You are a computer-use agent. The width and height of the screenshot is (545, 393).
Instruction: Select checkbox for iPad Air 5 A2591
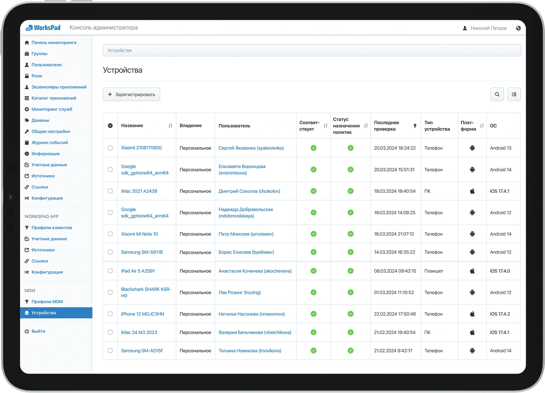(x=110, y=271)
